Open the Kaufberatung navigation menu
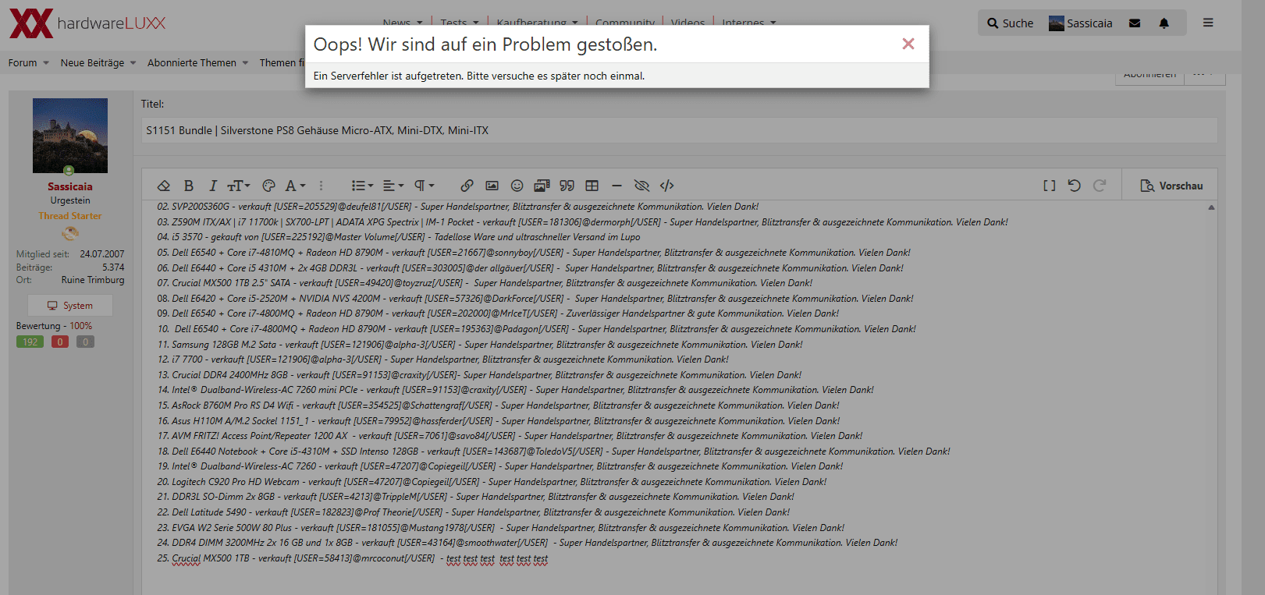Image resolution: width=1265 pixels, height=595 pixels. (537, 23)
